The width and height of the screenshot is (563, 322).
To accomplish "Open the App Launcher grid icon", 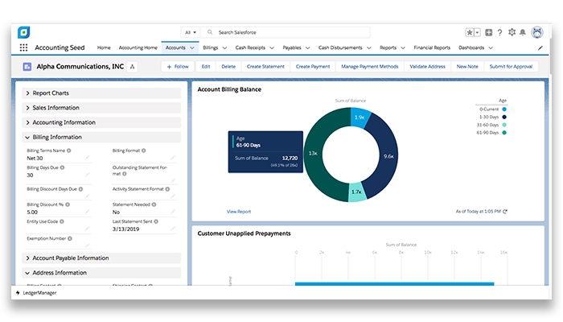I will click(x=23, y=48).
